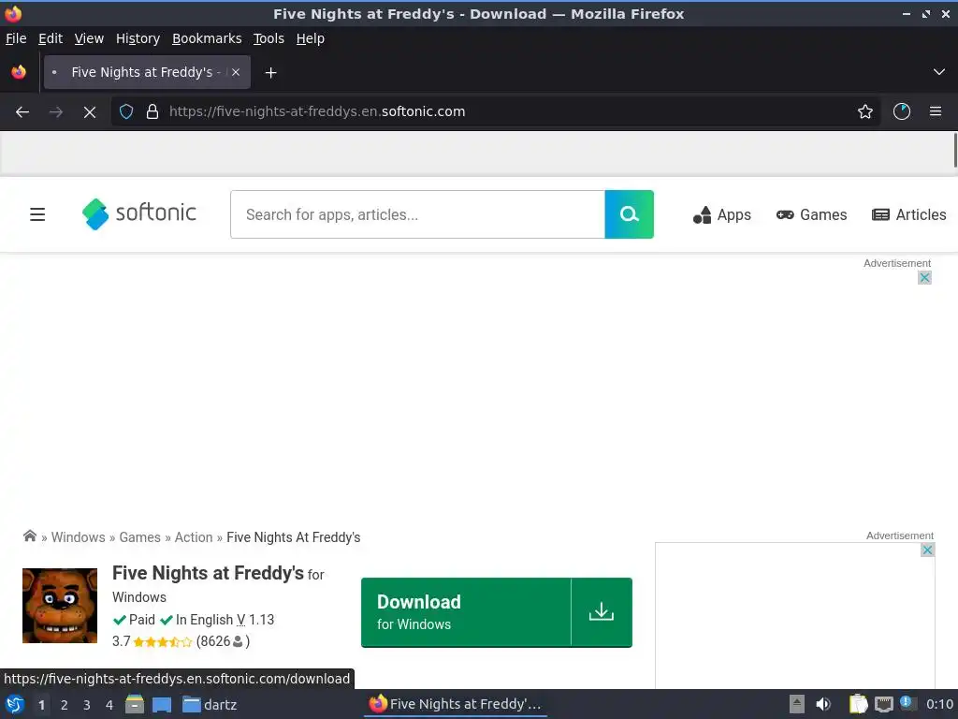Open Softonic side hamburger menu
Viewport: 958px width, 719px height.
tap(37, 214)
